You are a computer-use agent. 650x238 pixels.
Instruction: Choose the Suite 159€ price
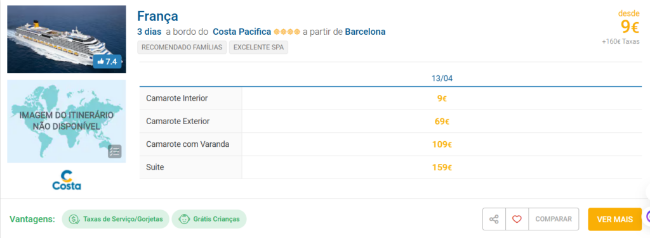coord(442,167)
